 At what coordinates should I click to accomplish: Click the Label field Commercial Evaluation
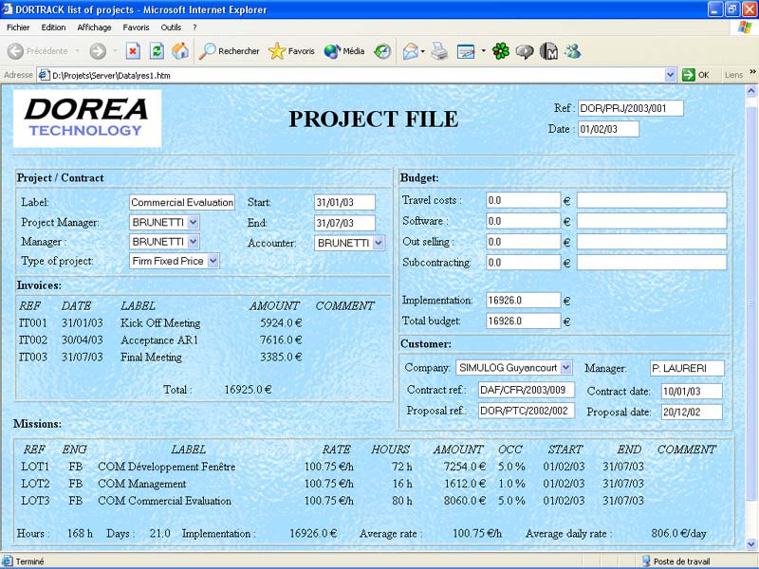[182, 202]
